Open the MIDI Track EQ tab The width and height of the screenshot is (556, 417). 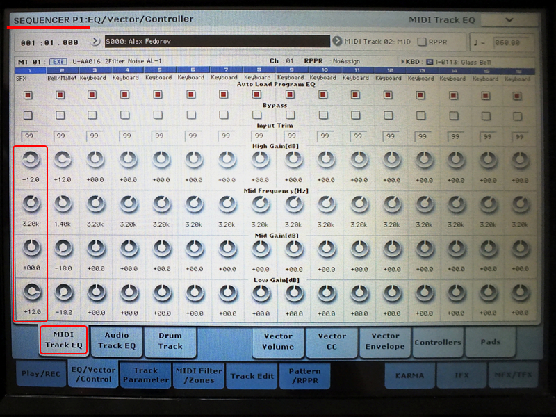pos(63,340)
